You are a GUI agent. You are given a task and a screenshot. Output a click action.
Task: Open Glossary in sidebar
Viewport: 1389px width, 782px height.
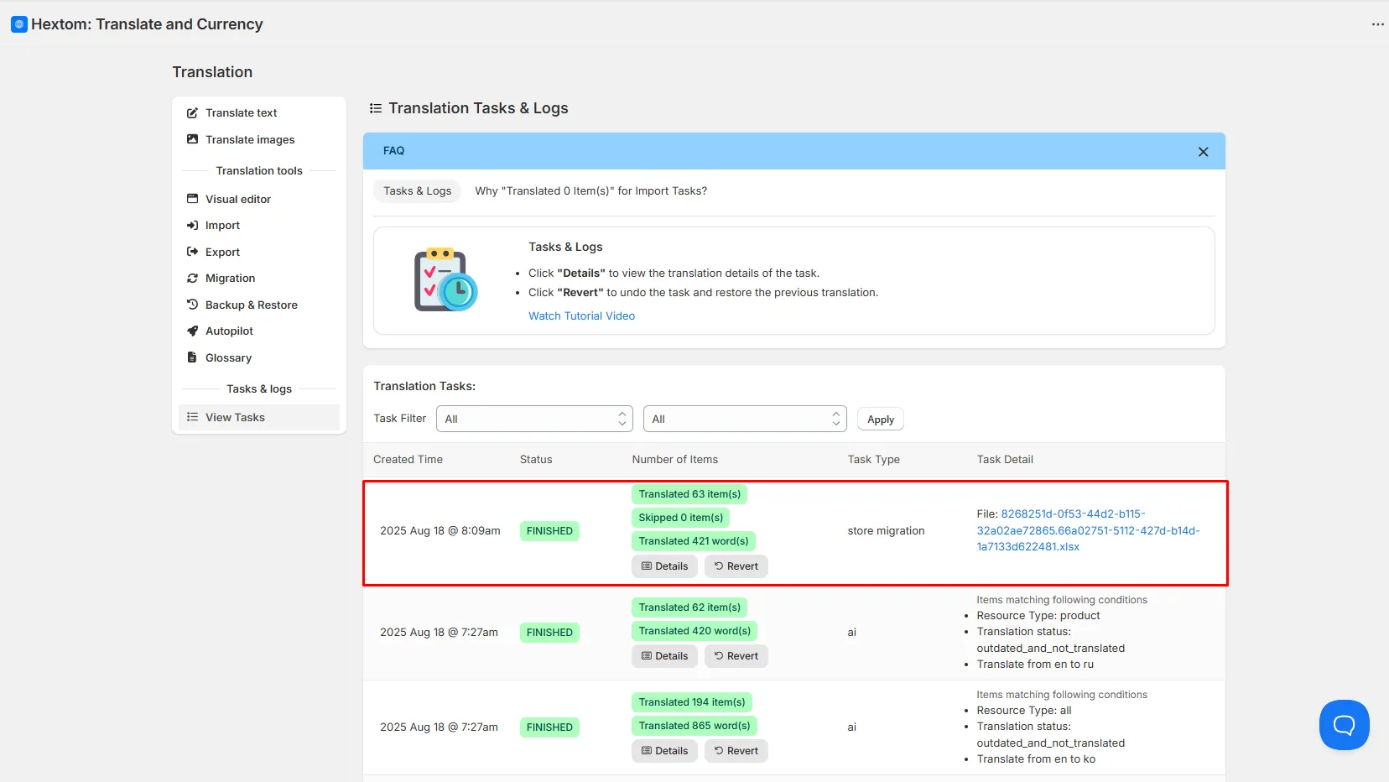click(228, 357)
